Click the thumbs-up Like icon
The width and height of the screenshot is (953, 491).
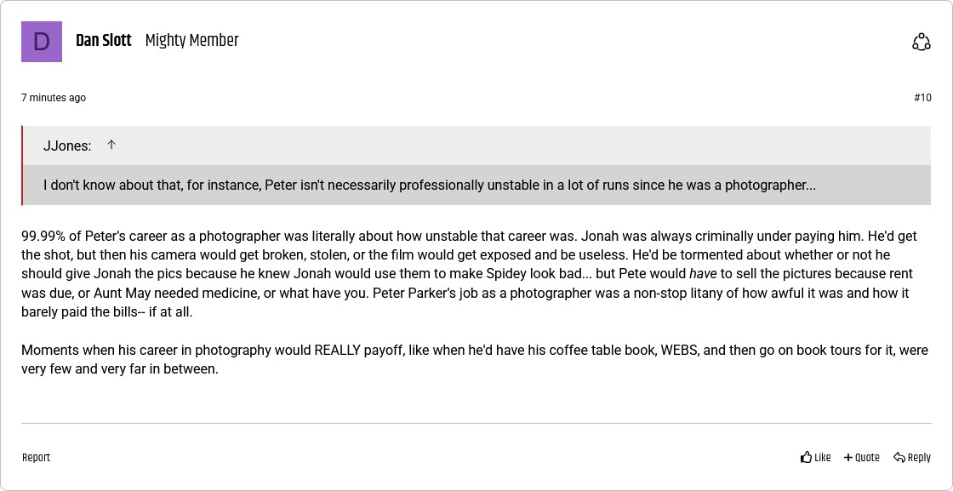coord(806,457)
